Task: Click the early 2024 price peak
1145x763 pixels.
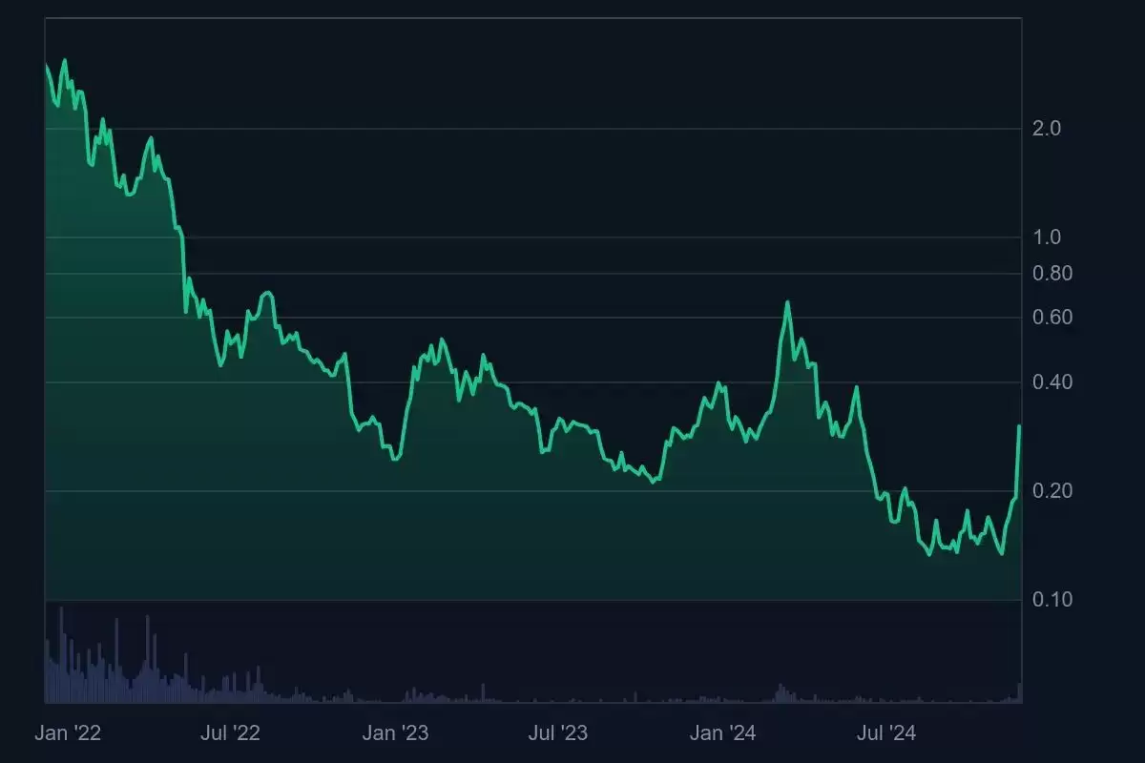Action: (x=787, y=302)
